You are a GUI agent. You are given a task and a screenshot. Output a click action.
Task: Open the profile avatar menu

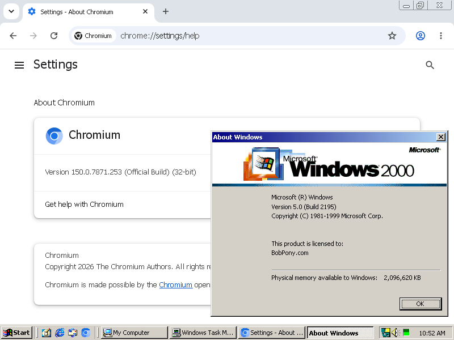point(421,36)
